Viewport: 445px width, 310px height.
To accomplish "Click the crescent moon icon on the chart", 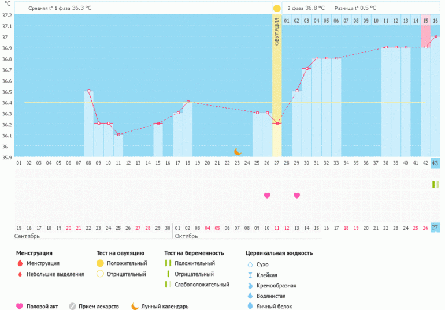I will pyautogui.click(x=238, y=152).
